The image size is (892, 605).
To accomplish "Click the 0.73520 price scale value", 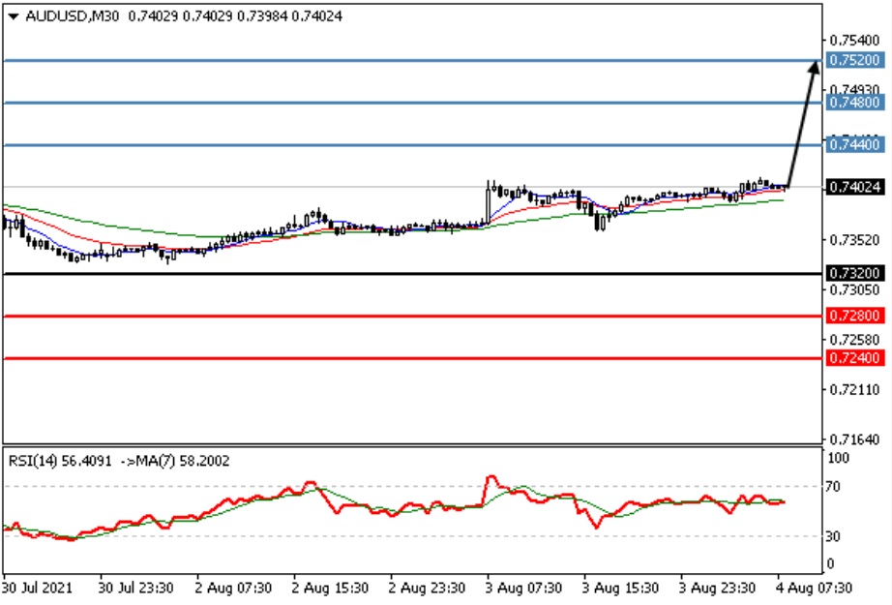I will pyautogui.click(x=854, y=240).
